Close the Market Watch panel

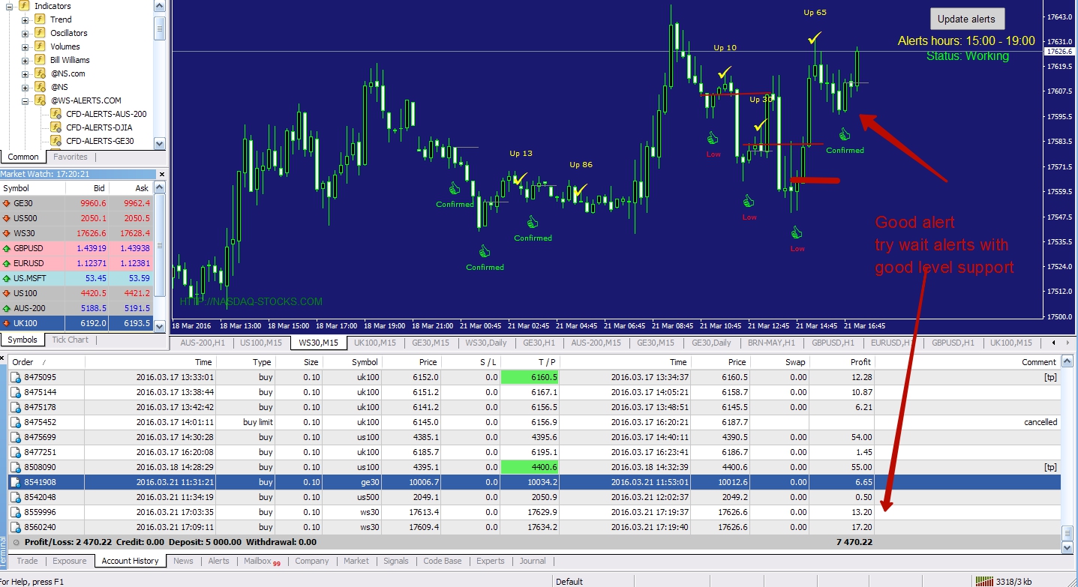coord(161,174)
